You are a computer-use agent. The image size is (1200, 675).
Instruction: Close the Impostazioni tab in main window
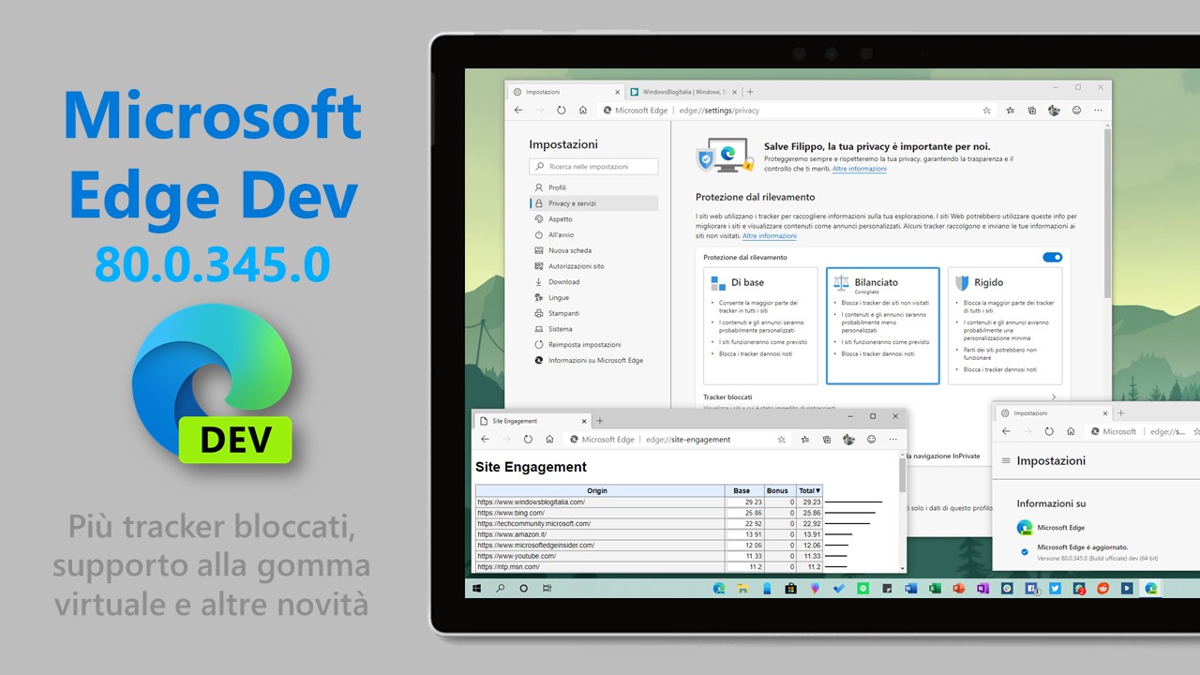(x=616, y=92)
